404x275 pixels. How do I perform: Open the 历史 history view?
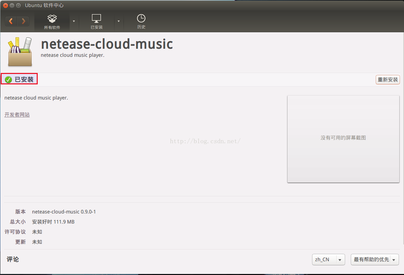point(141,22)
